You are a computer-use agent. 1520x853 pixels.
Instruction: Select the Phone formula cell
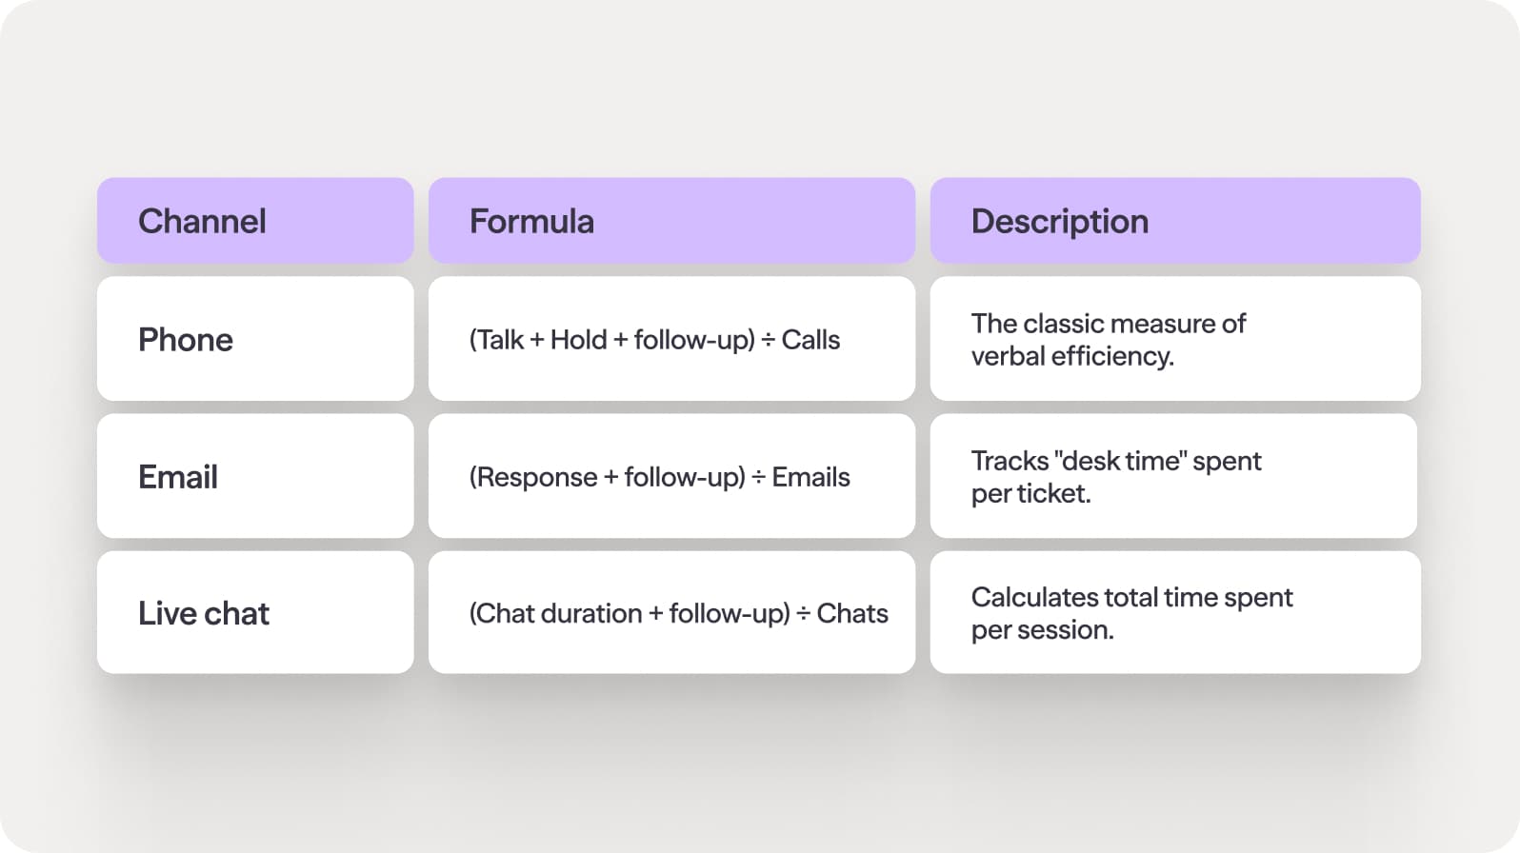point(670,339)
